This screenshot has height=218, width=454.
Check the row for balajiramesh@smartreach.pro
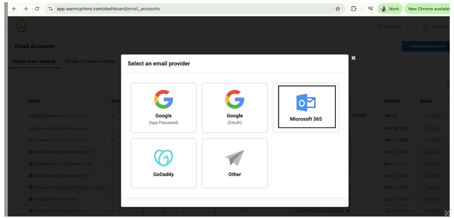point(18,128)
